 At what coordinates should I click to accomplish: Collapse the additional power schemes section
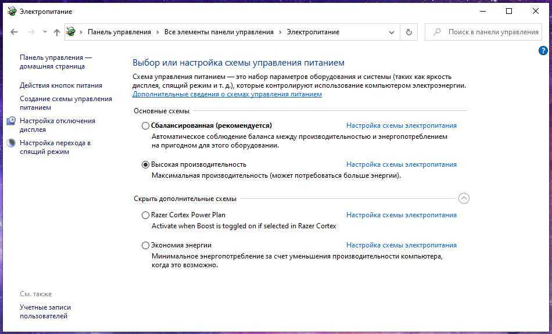(463, 199)
